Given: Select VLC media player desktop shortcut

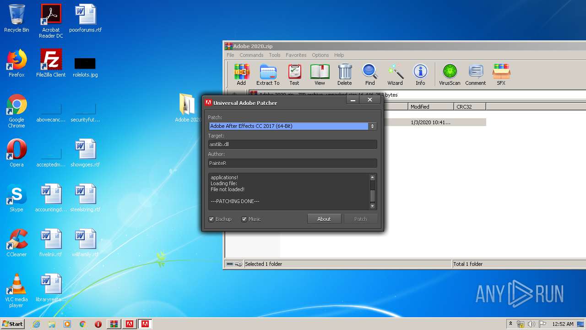Looking at the screenshot, I should (16, 291).
